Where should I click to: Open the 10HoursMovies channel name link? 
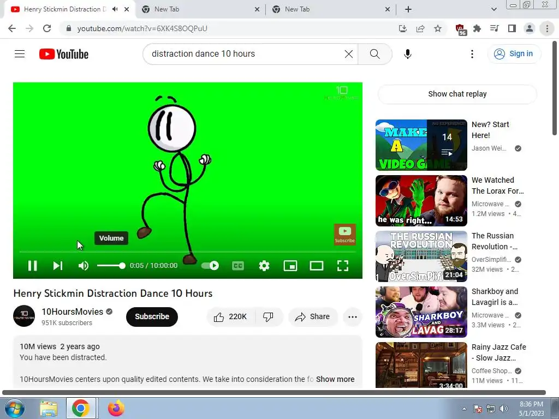(x=73, y=312)
